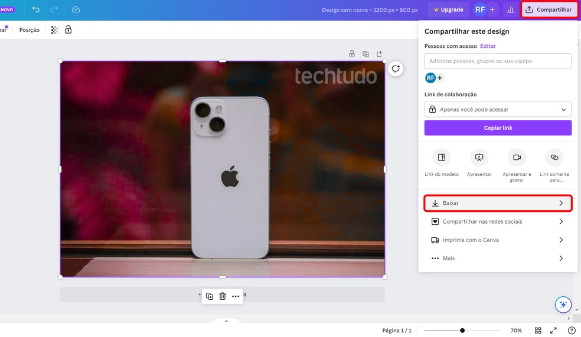Click the Compartilhar button
Viewport: 581px width, 337px height.
(x=549, y=9)
